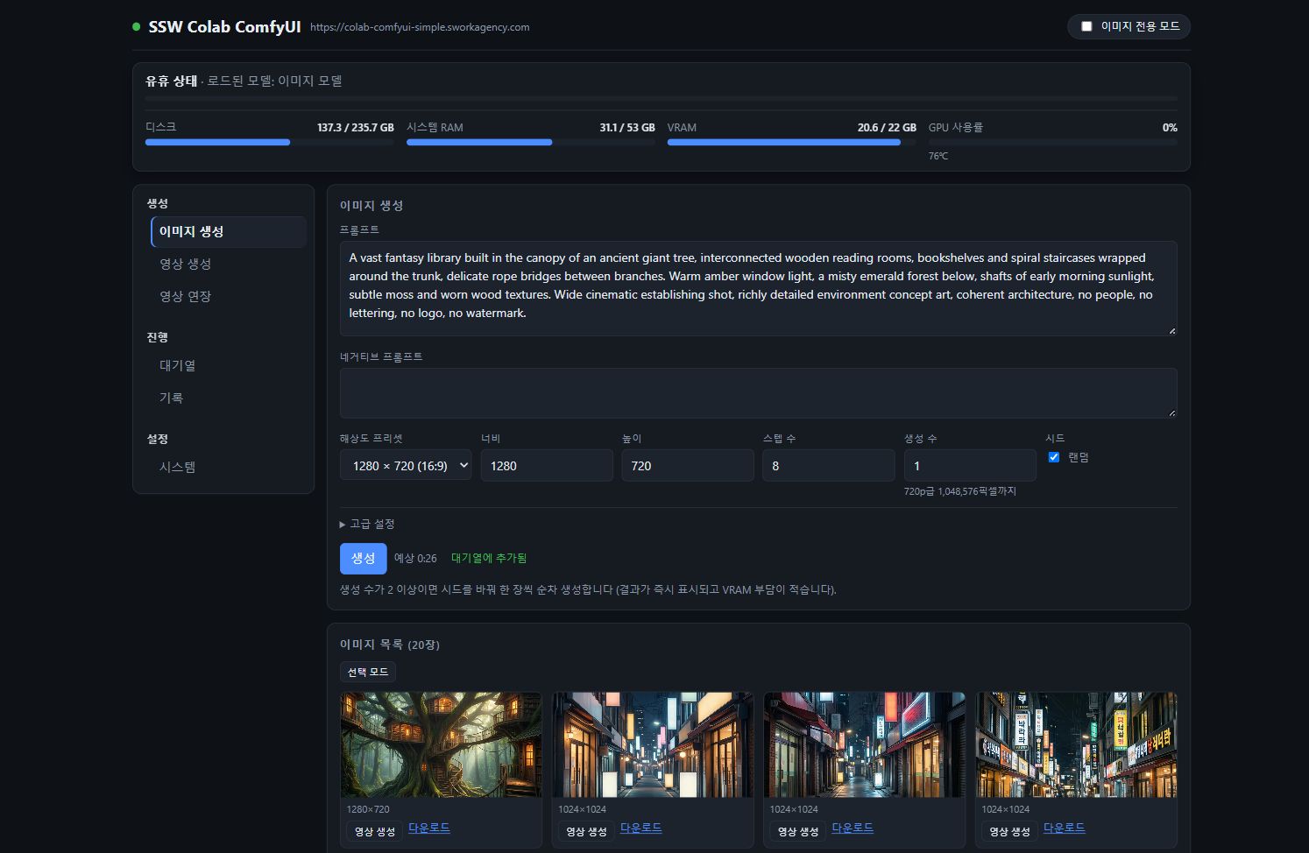Select 이미지 생성 in the sidebar

click(229, 232)
